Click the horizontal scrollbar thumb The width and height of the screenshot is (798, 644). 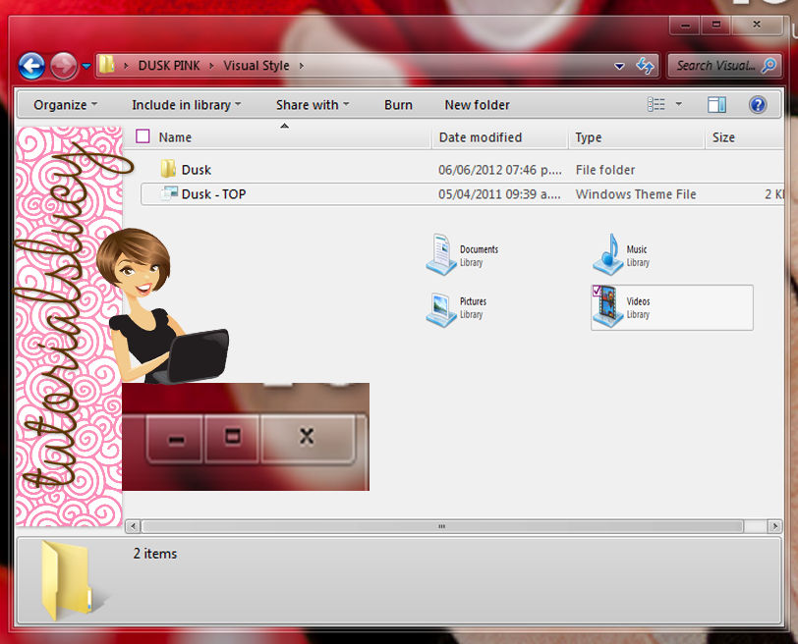tap(442, 526)
